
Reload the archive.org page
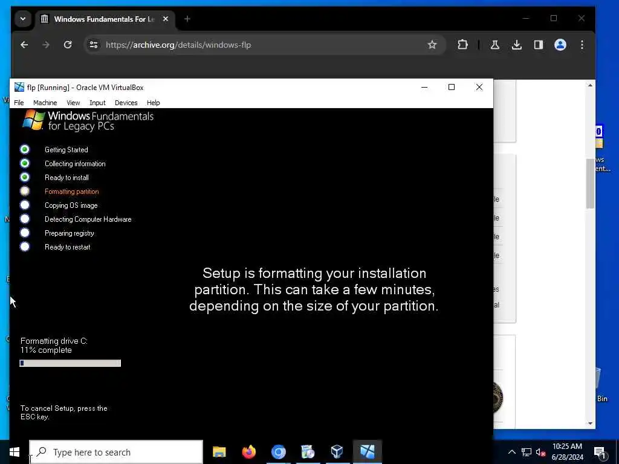coord(68,45)
